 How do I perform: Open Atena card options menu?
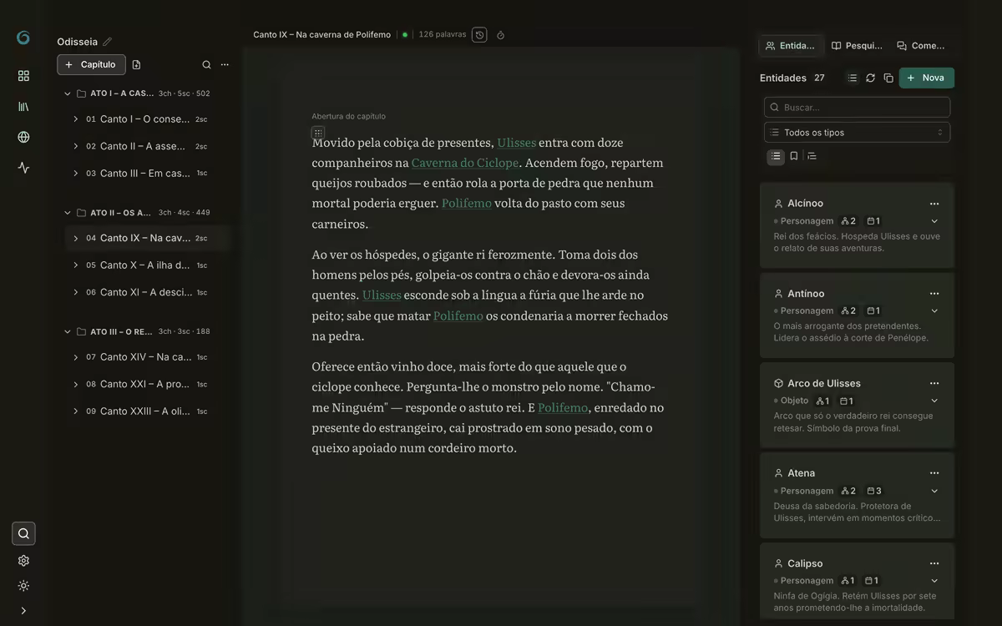[934, 473]
